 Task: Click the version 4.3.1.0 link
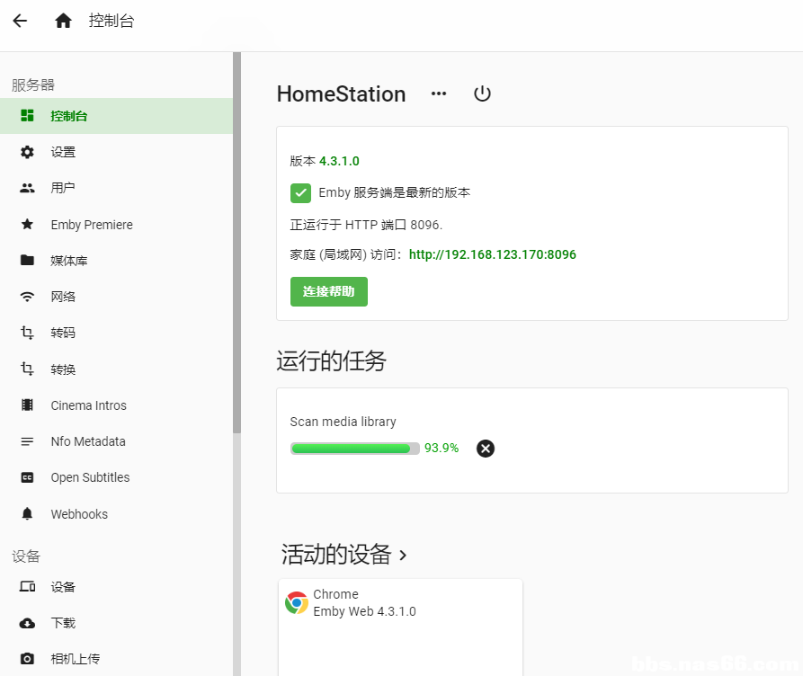tap(339, 161)
